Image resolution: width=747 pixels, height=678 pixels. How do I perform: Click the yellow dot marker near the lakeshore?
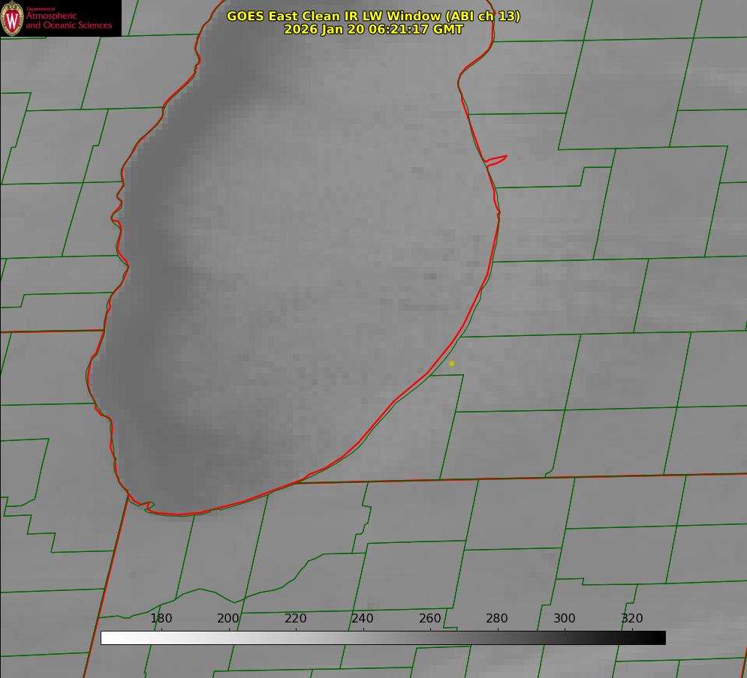tap(452, 363)
